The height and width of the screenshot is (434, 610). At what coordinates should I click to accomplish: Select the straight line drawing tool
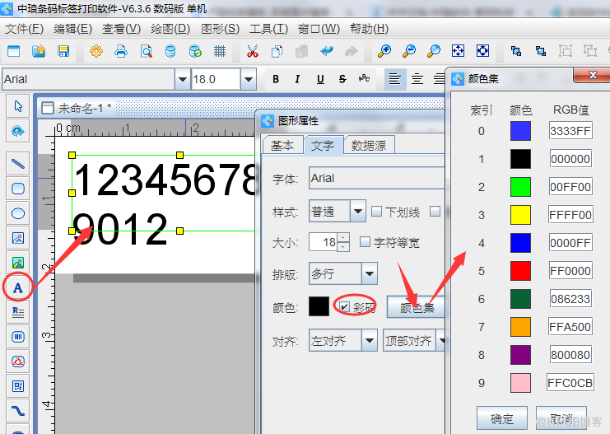(x=17, y=164)
